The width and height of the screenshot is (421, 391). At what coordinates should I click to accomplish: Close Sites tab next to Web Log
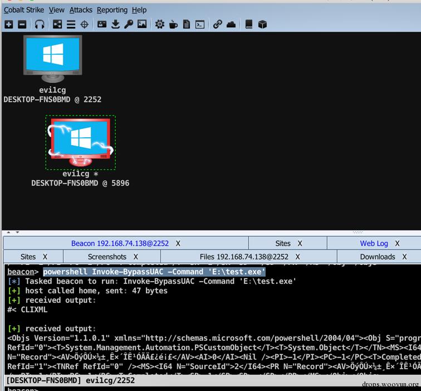(300, 243)
